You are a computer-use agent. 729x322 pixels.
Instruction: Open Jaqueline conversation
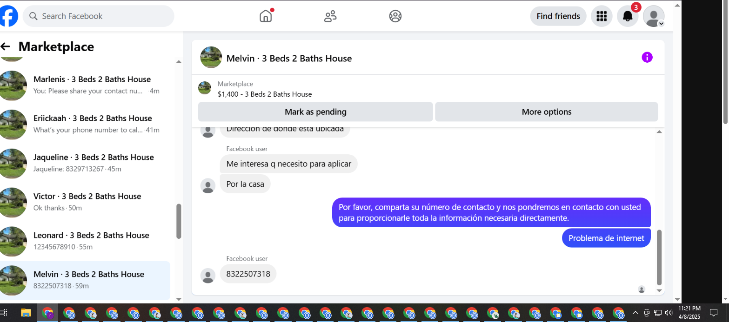click(x=85, y=163)
